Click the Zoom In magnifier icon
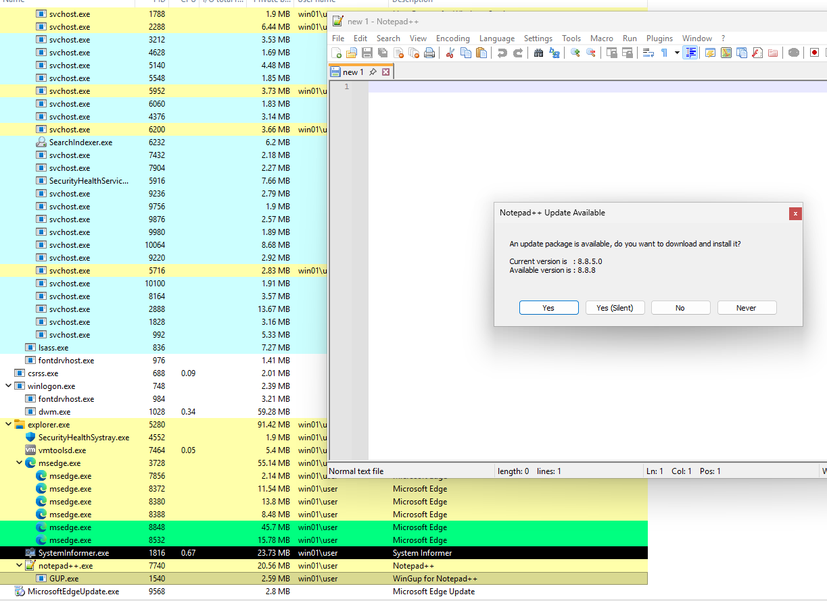The width and height of the screenshot is (827, 601). [x=575, y=53]
